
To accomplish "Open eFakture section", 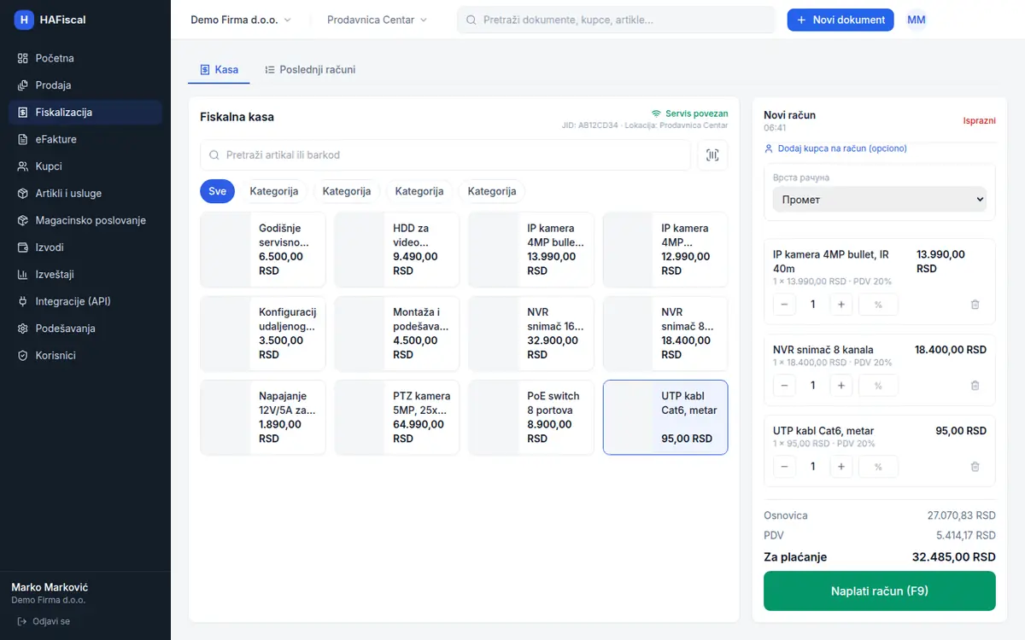I will click(85, 139).
